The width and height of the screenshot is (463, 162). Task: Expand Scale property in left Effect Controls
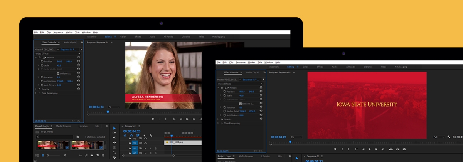[x=38, y=65]
